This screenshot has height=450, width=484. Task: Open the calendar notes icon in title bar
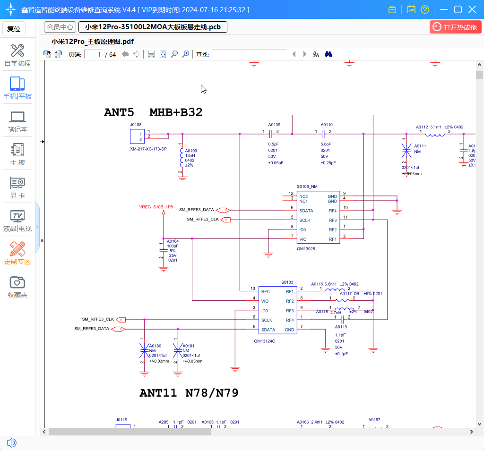coord(411,9)
